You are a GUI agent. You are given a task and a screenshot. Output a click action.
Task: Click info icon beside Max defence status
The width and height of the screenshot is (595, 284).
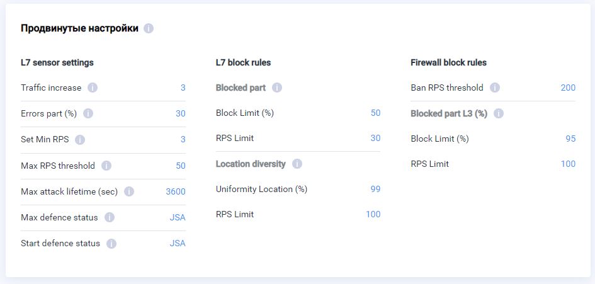[110, 217]
